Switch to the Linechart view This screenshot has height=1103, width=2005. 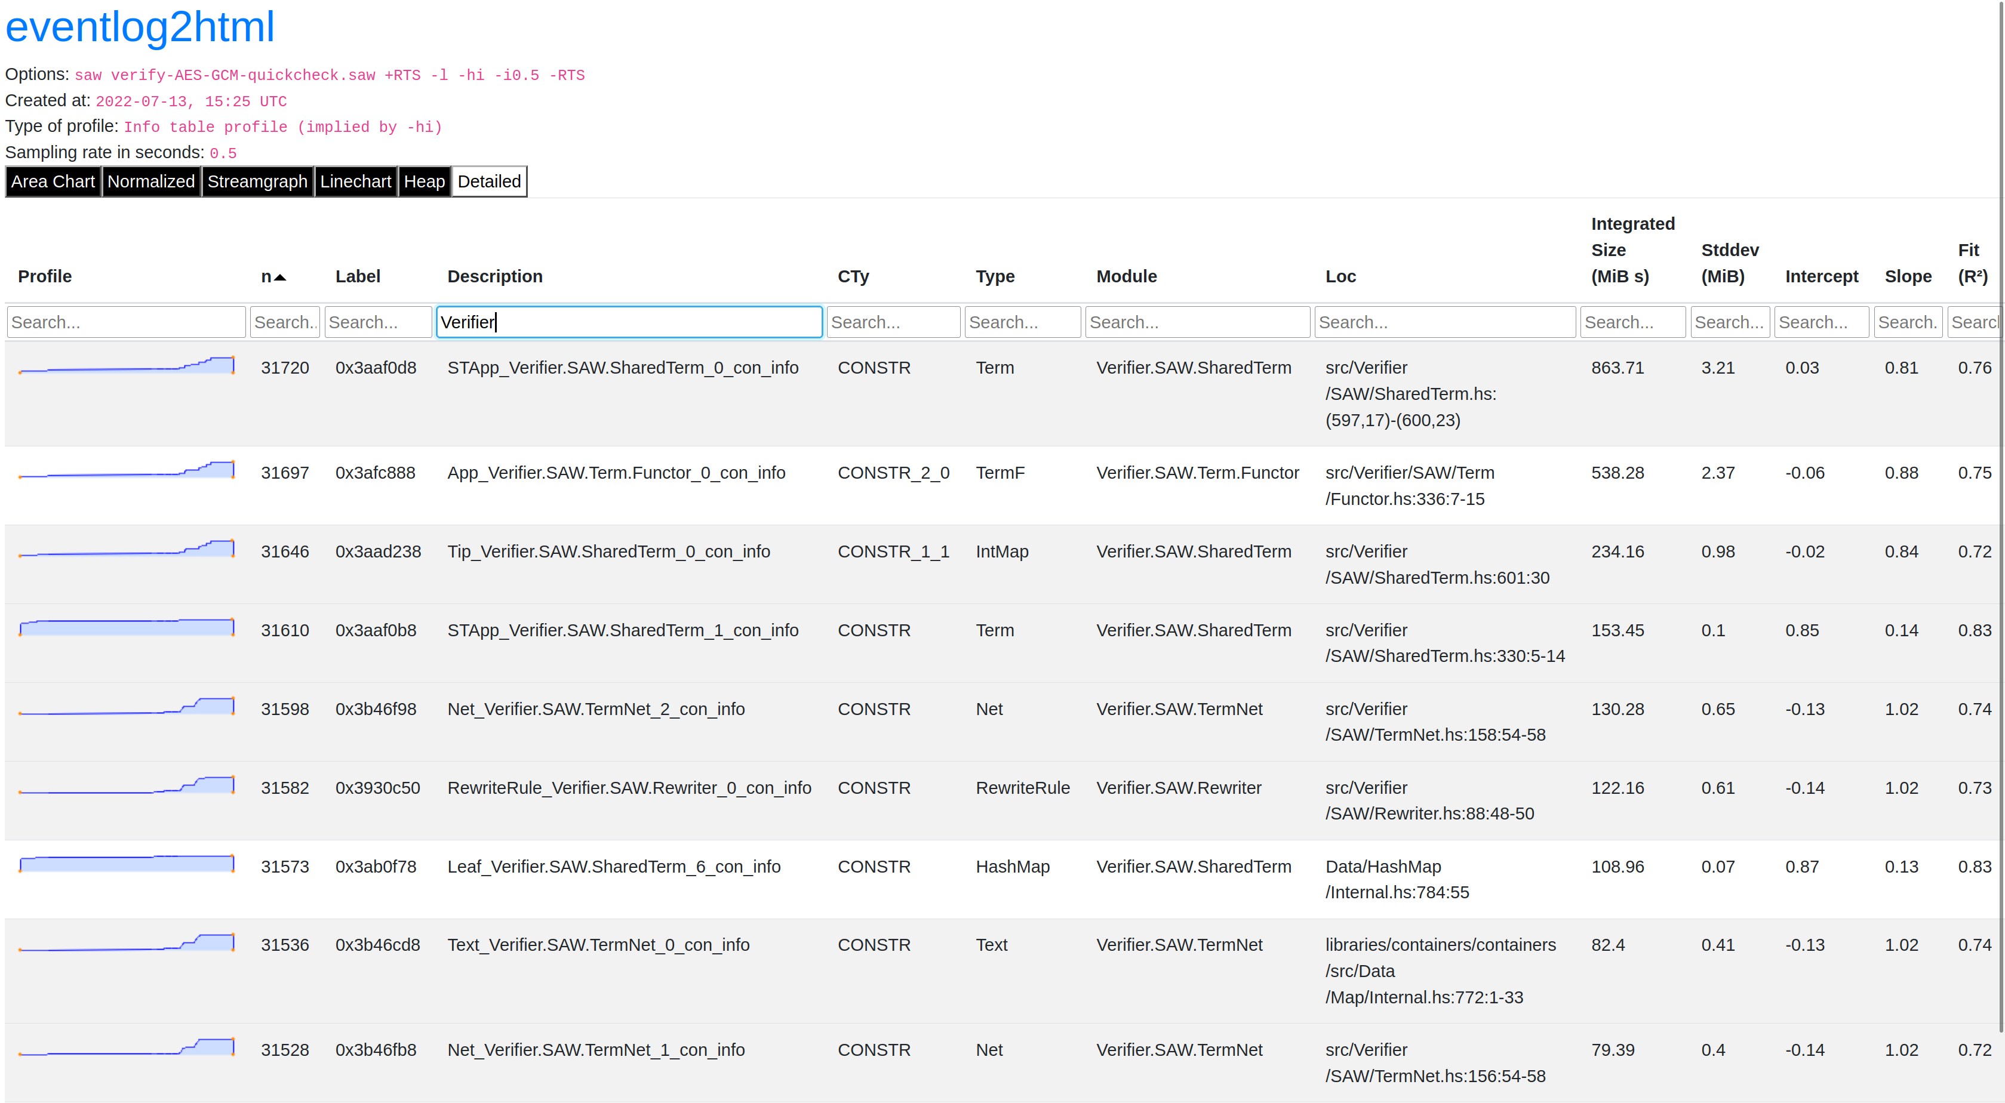coord(355,181)
